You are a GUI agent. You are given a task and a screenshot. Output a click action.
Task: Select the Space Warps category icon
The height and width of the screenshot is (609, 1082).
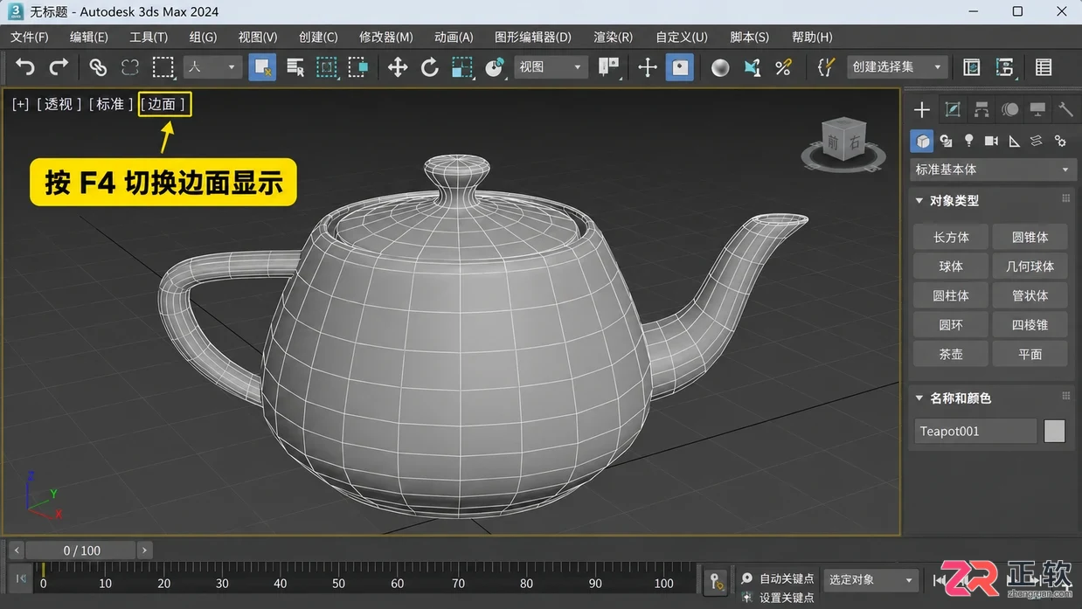[x=1037, y=141]
